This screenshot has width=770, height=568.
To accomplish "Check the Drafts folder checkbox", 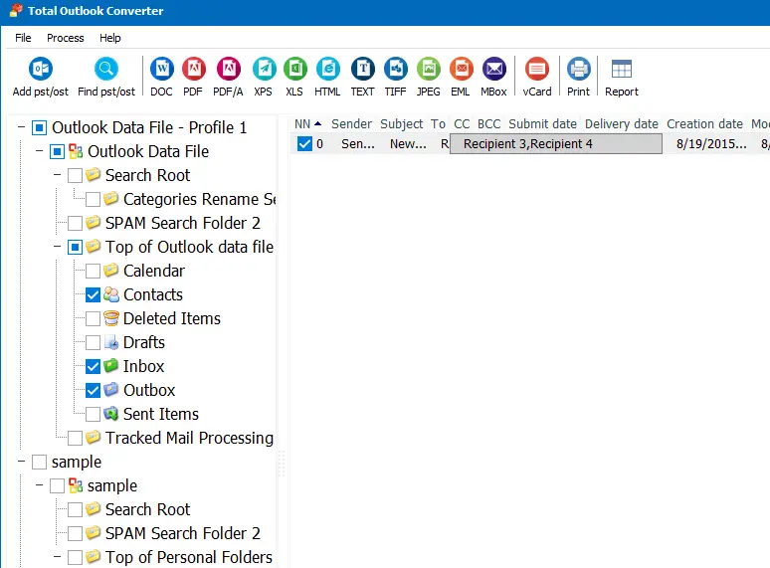I will 93,342.
